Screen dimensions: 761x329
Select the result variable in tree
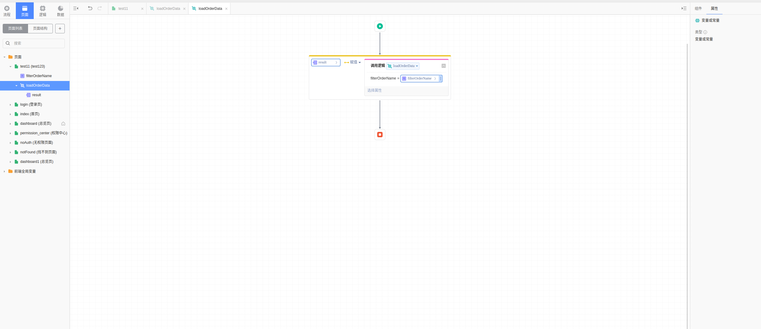(x=35, y=95)
